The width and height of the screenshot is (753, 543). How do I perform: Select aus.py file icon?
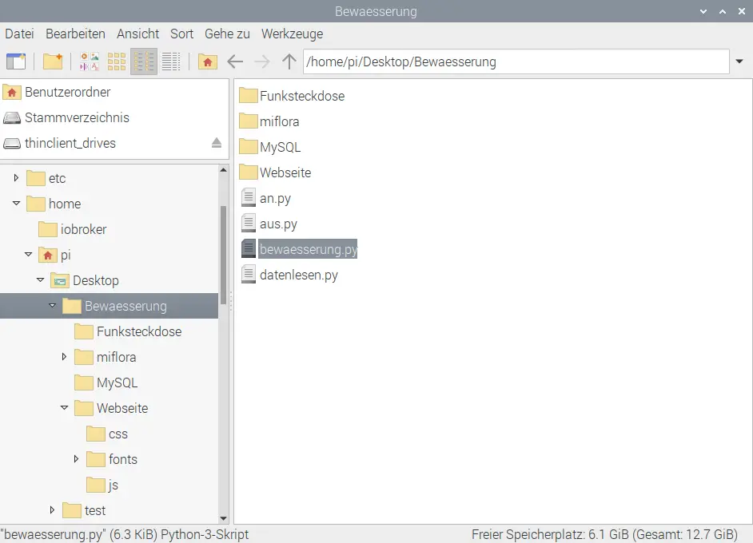(249, 223)
